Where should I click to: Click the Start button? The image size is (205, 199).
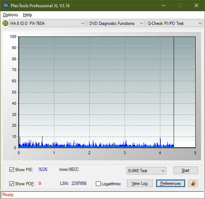(186, 170)
